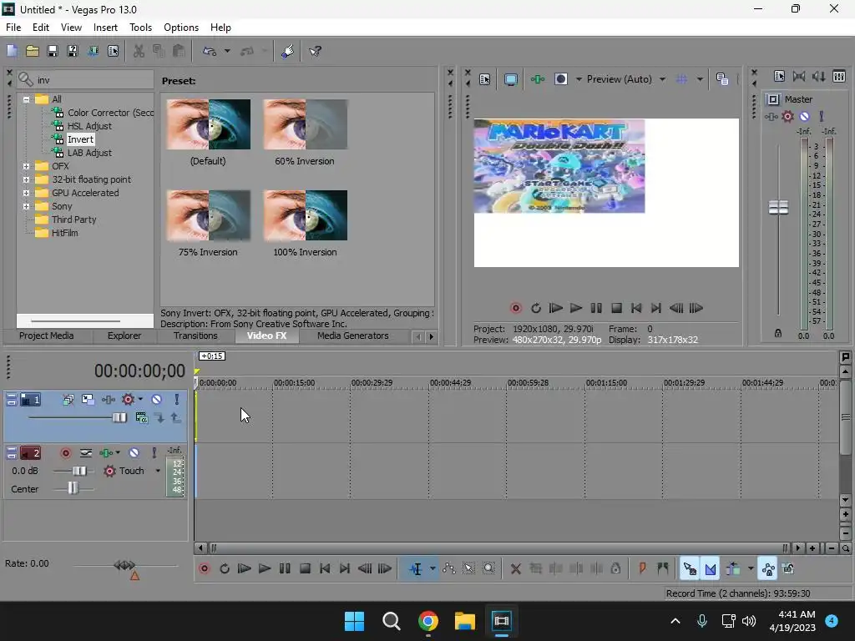Viewport: 855px width, 641px height.
Task: Toggle split screen view in preview
Action: (561, 79)
